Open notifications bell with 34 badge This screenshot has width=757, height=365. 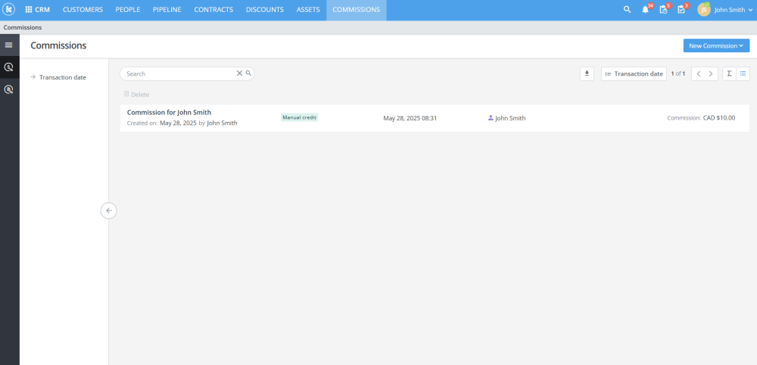pos(646,10)
